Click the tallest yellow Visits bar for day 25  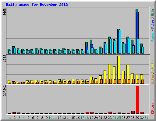click(119, 70)
